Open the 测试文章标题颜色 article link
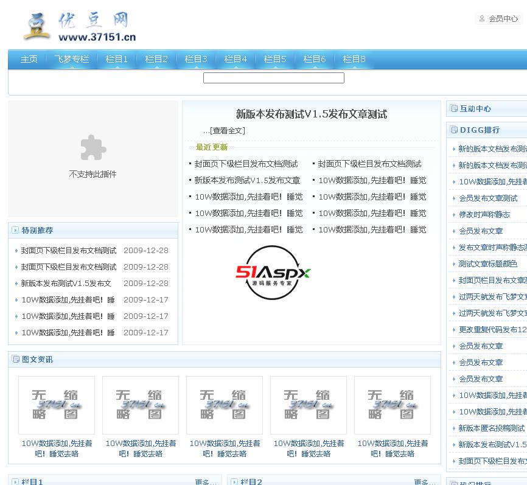The image size is (527, 485). (x=487, y=264)
